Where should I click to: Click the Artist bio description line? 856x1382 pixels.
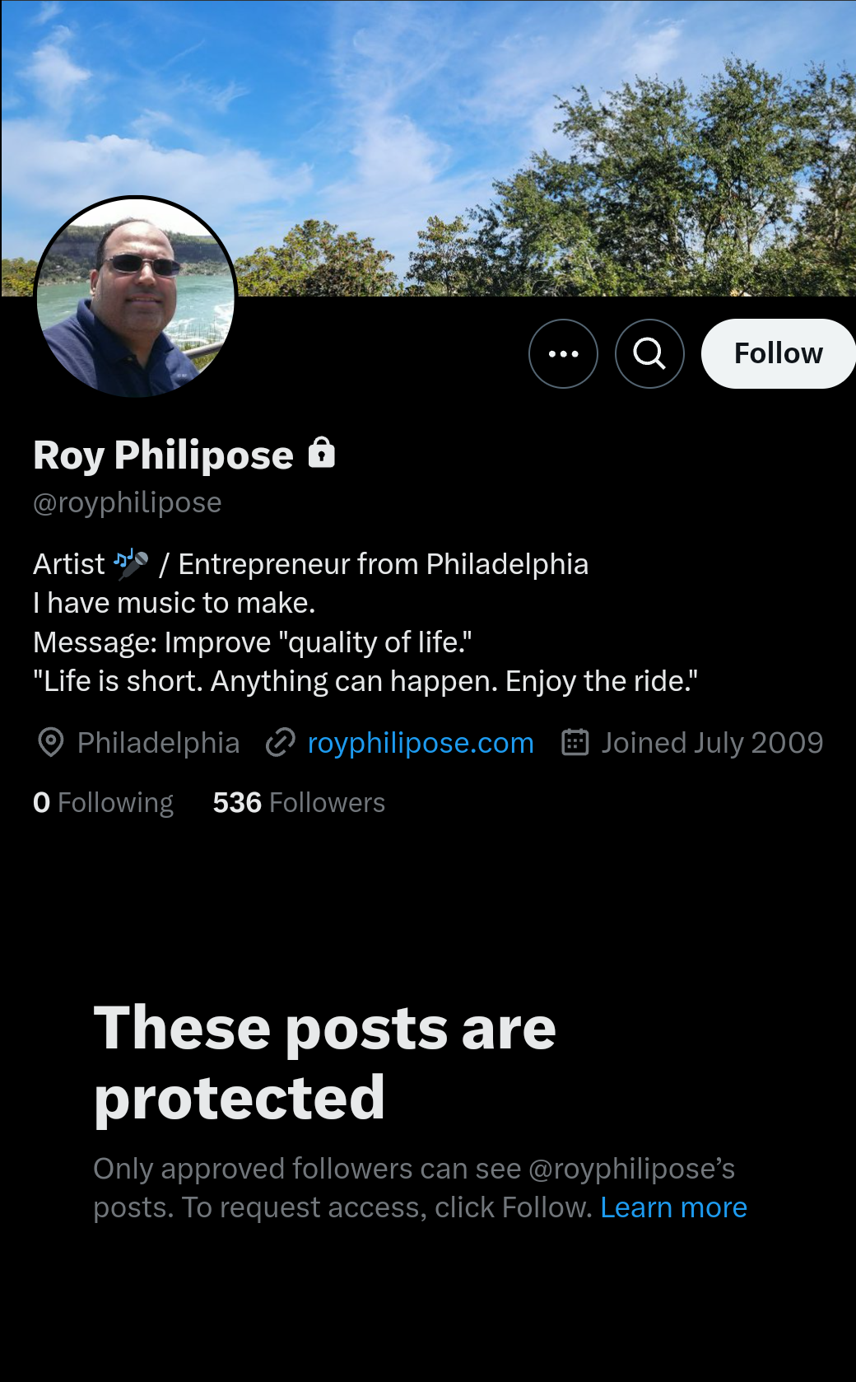tap(311, 564)
